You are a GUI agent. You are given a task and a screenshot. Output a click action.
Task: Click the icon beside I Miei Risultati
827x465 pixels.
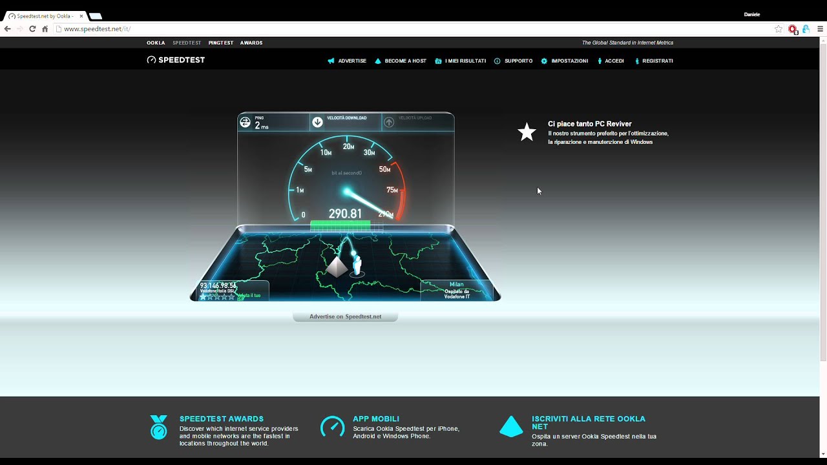pyautogui.click(x=439, y=61)
